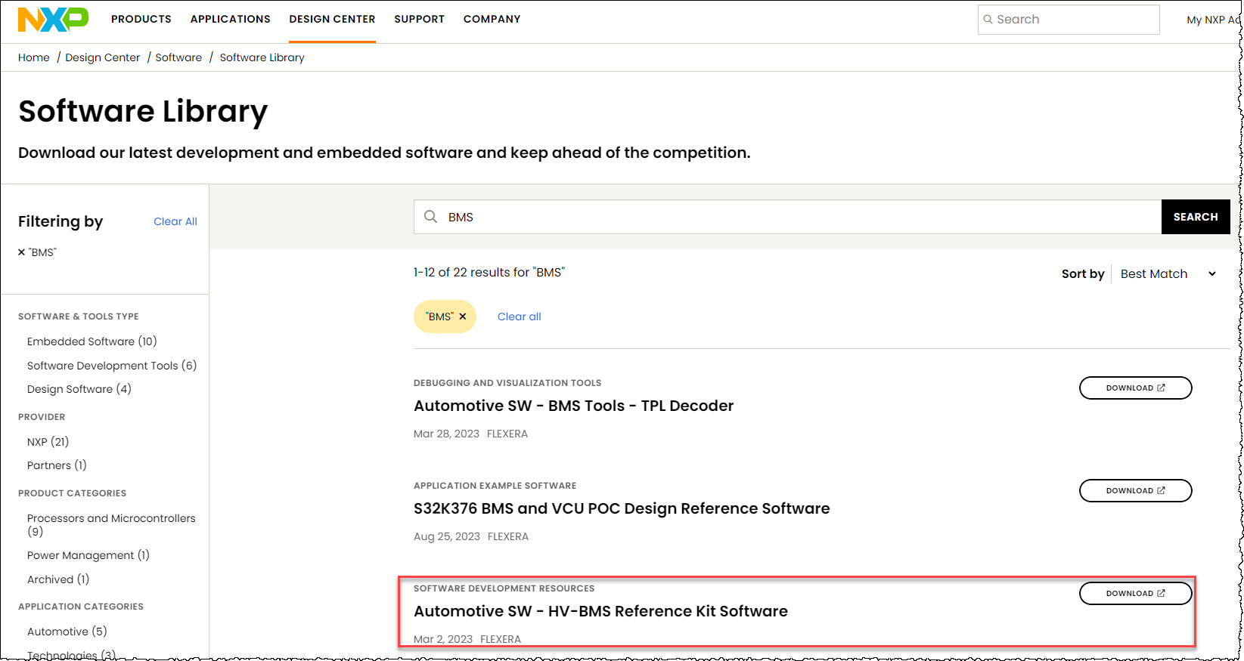Screen dimensions: 1244x661
Task: Download HV-BMS Reference Kit Software
Action: point(1135,593)
